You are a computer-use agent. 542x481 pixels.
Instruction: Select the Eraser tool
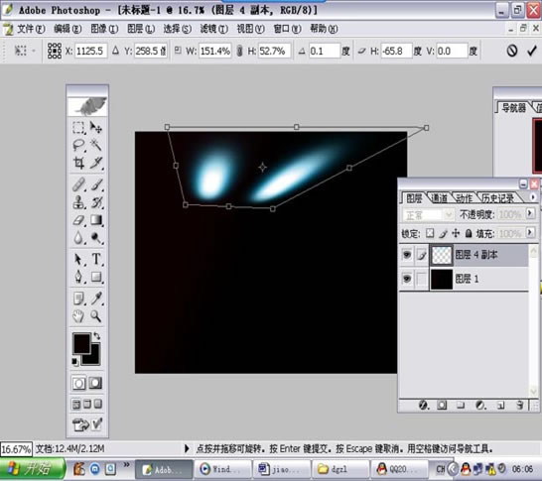(78, 220)
